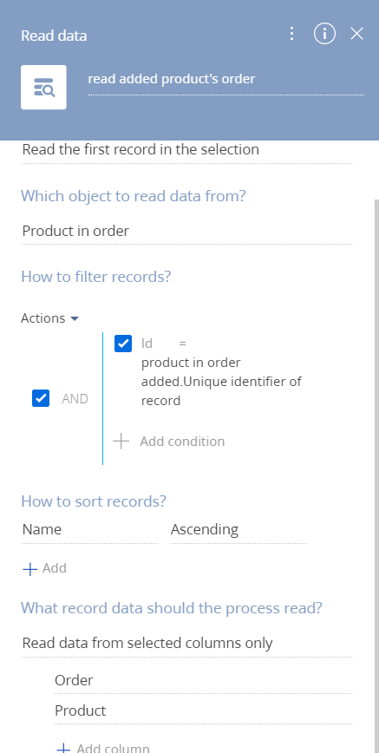Click the AND logical operator label
379x753 pixels.
[x=75, y=398]
